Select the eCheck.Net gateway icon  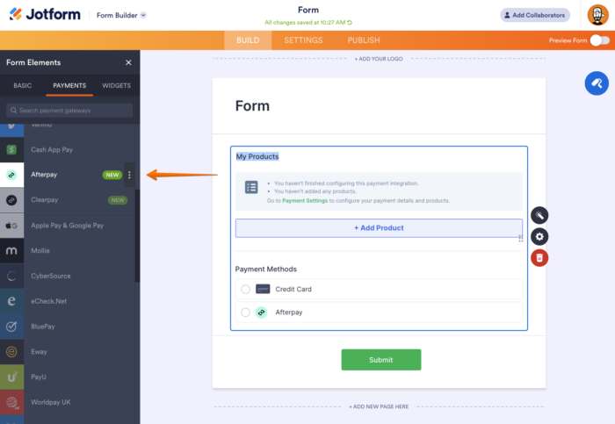coord(11,301)
